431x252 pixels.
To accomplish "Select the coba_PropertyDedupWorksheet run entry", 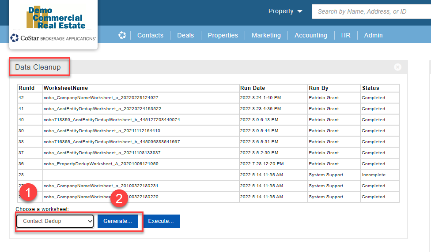I will pyautogui.click(x=101, y=164).
